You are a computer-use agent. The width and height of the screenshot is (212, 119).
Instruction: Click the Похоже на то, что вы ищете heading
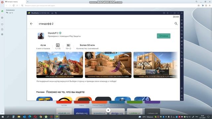(65, 92)
